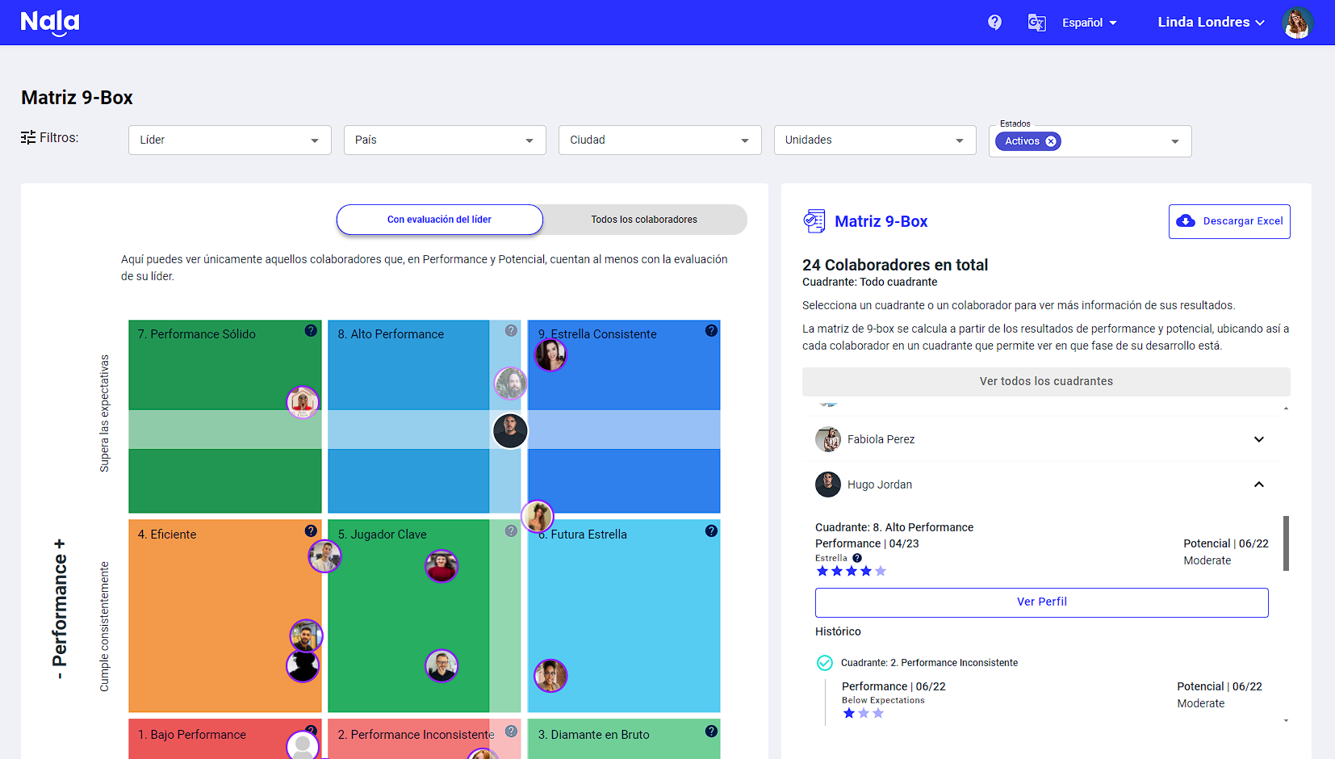This screenshot has height=759, width=1335.
Task: Click 'Cuadrante: 8. Alto Performance' text
Action: 894,527
